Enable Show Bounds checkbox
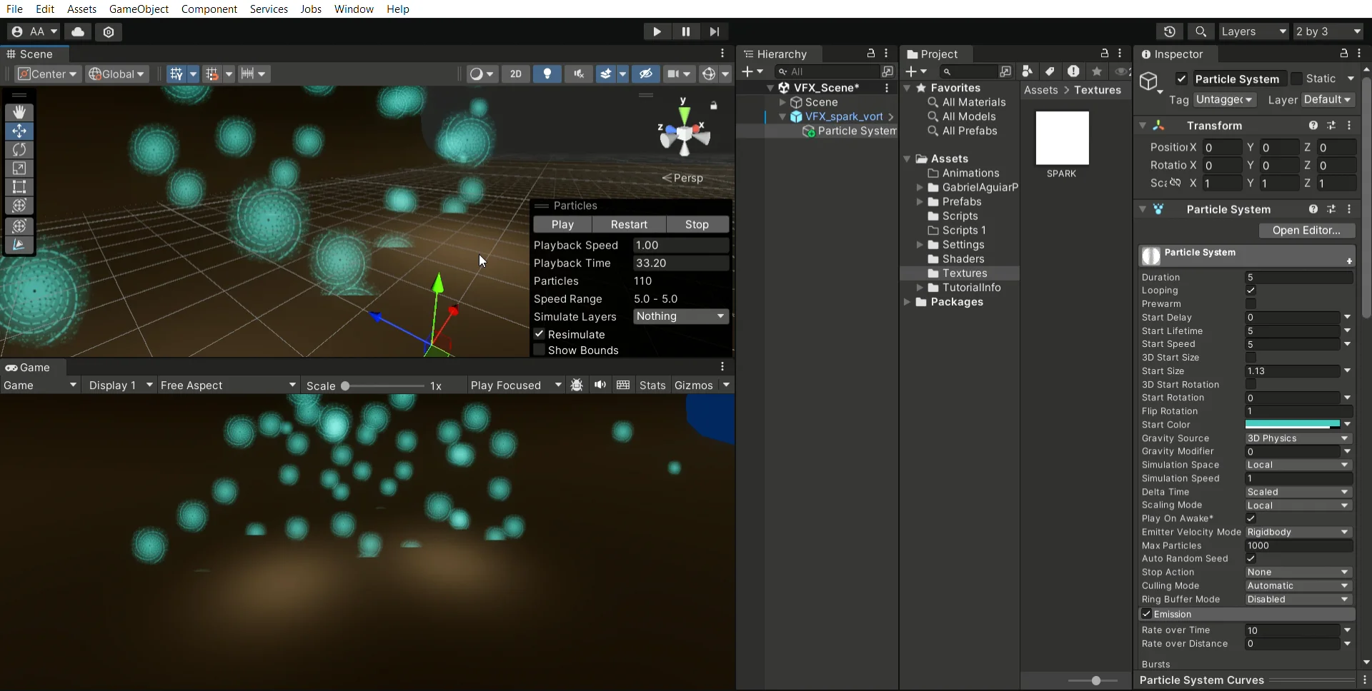The image size is (1372, 691). (540, 350)
